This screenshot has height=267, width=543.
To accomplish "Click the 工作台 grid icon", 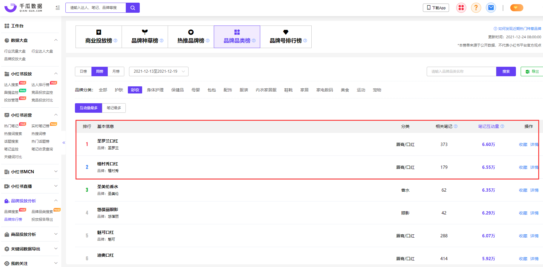I will 7,26.
